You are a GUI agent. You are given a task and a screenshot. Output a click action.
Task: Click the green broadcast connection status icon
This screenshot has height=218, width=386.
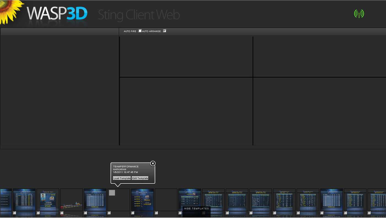tap(359, 14)
